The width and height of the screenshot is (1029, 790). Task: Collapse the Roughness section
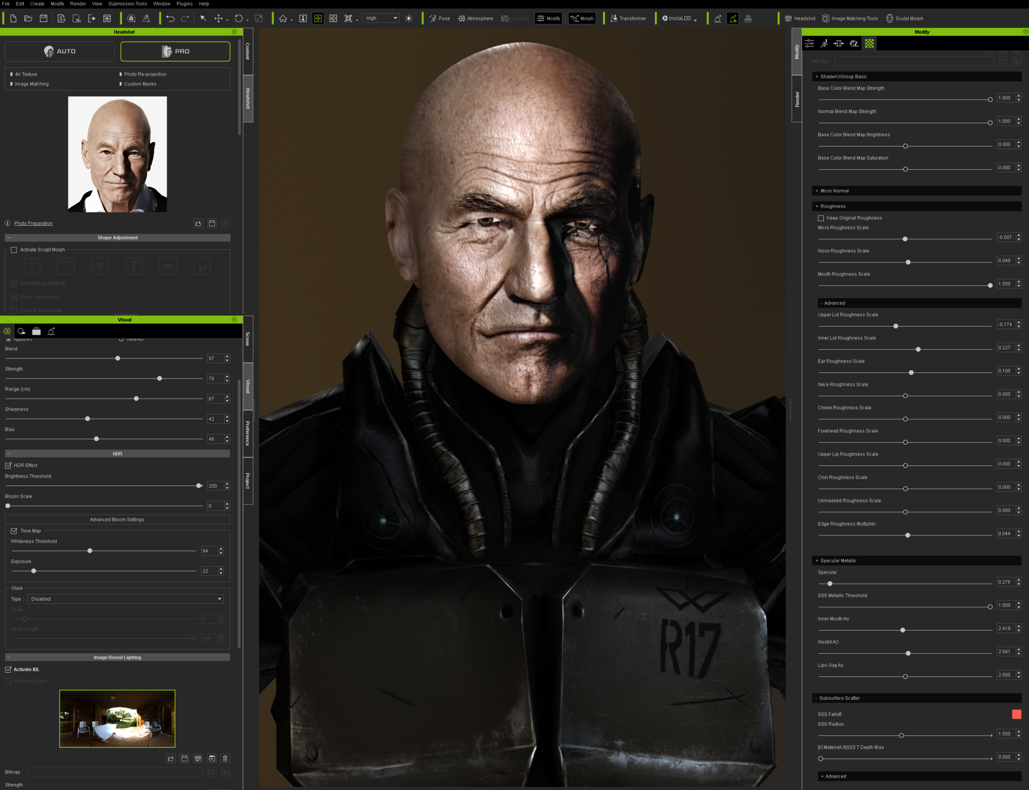pos(916,206)
